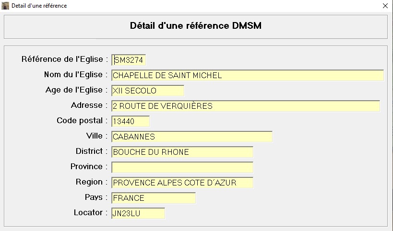Click the Locator field JN23LU
The height and width of the screenshot is (231, 393).
[138, 213]
